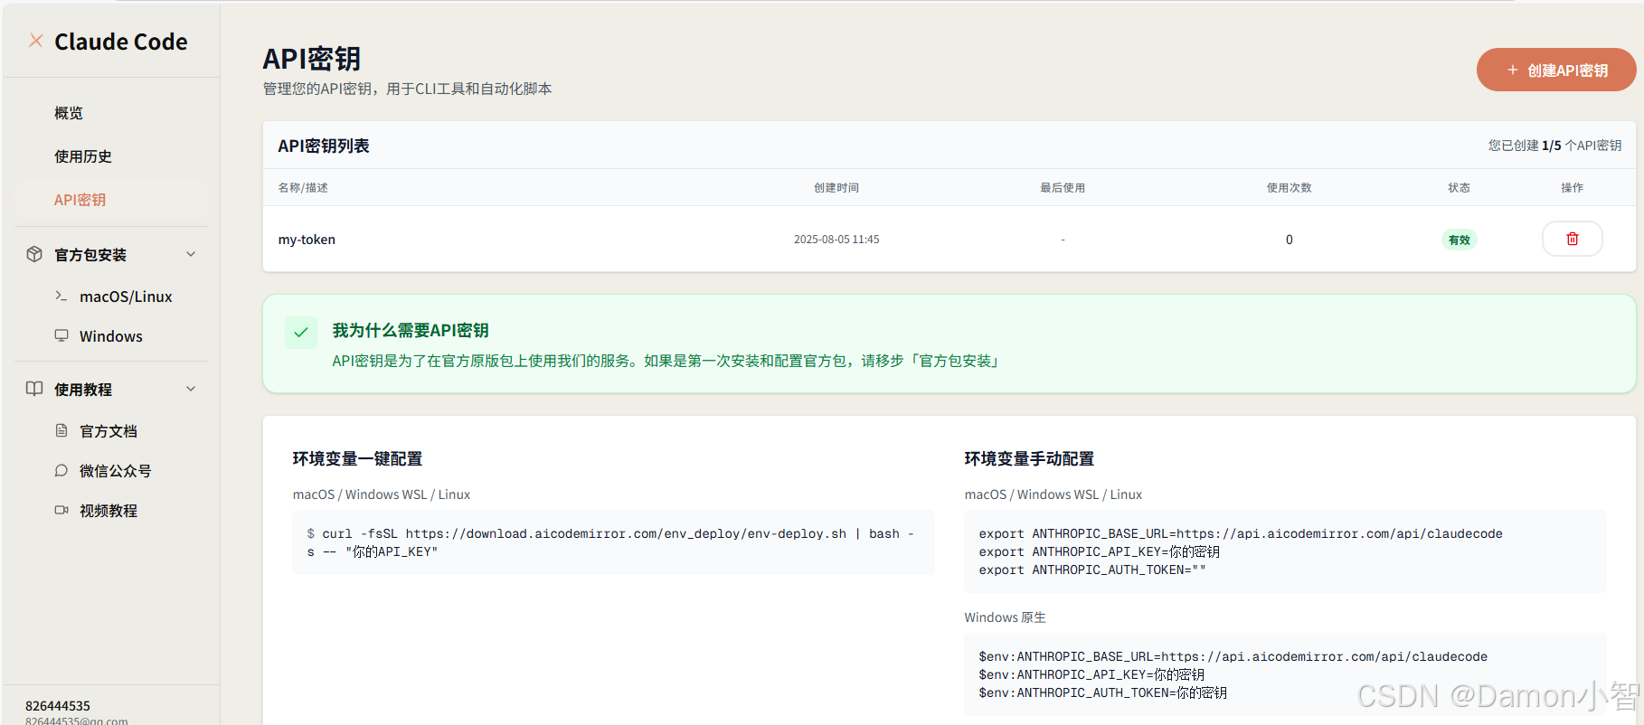Click the book icon beside 使用教程
Screen dimensions: 1644x725
[34, 389]
